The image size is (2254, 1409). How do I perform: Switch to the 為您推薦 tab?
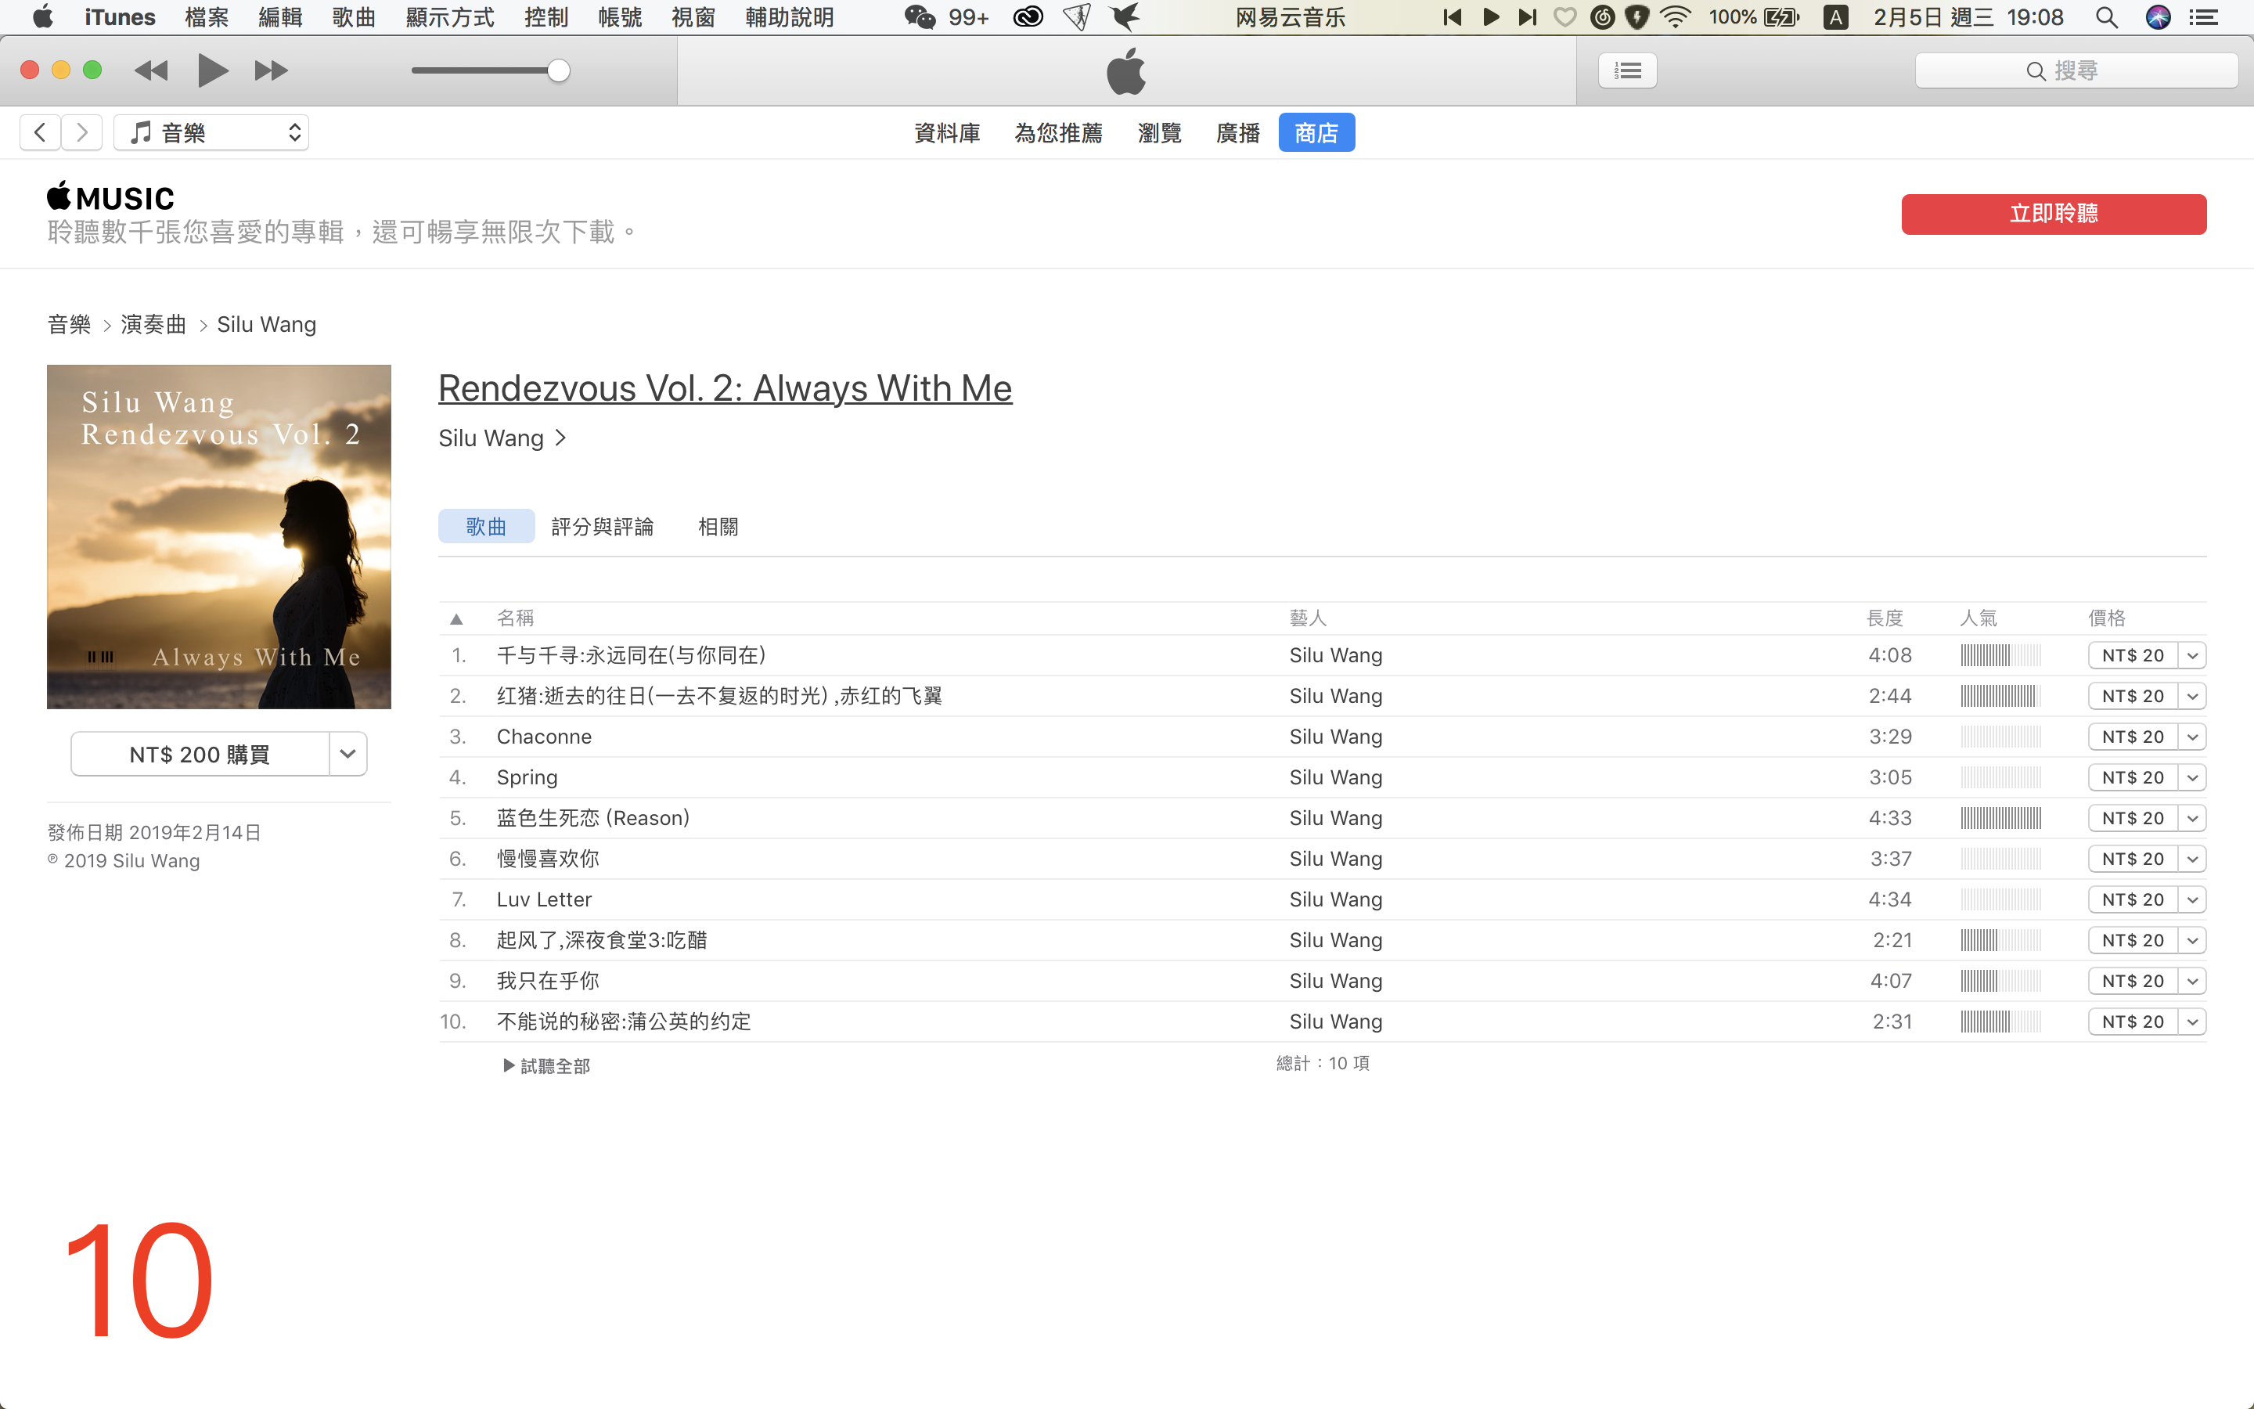[1059, 133]
